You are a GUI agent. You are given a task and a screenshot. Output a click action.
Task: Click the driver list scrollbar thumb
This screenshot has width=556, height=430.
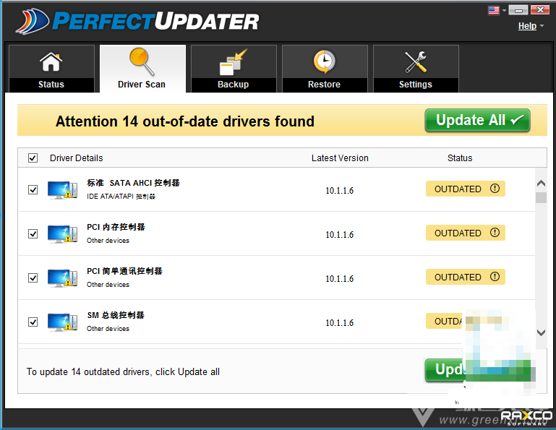[x=541, y=197]
